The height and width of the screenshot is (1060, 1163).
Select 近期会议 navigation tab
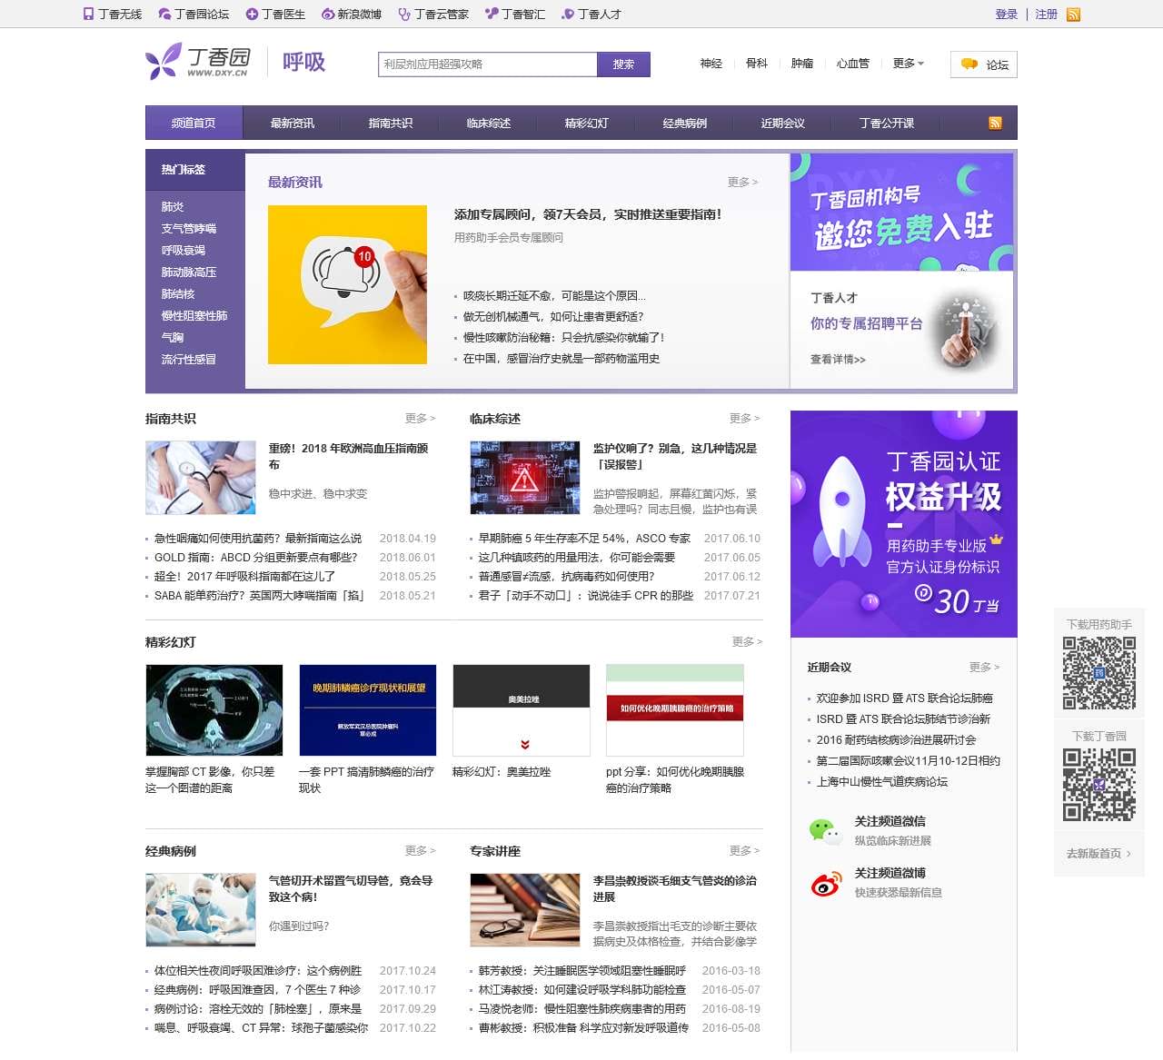[783, 123]
